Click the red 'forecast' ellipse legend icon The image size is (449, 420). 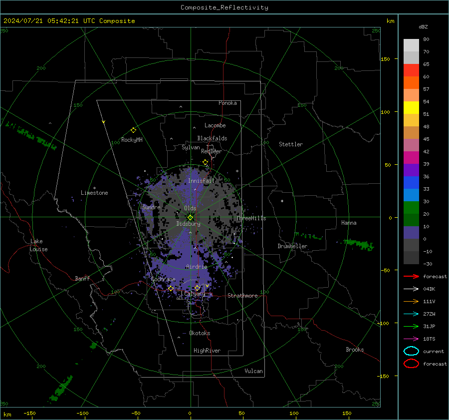pos(411,364)
